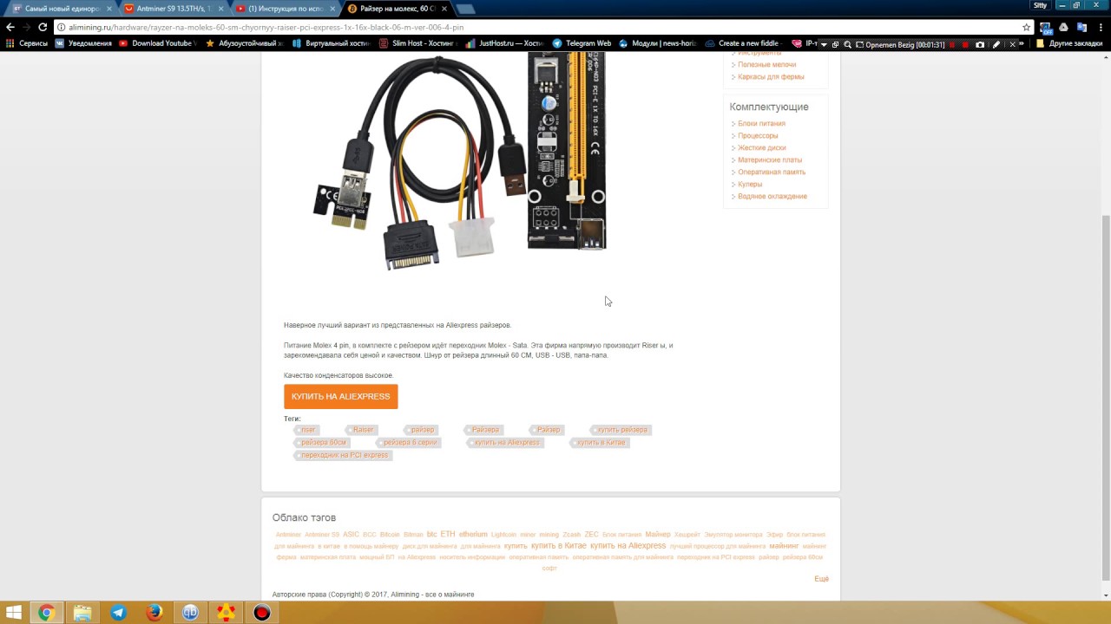Open 'Кулеры' in the sidebar
Image resolution: width=1111 pixels, height=624 pixels.
(750, 185)
